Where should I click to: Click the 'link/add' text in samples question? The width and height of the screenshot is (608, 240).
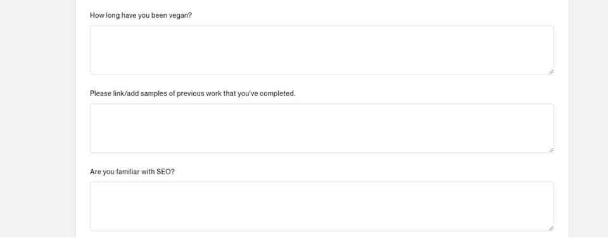click(125, 93)
